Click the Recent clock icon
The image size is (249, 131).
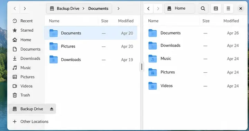15,21
